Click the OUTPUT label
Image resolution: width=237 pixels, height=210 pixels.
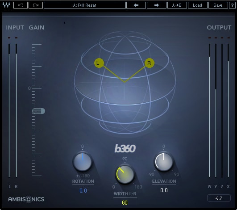219,28
